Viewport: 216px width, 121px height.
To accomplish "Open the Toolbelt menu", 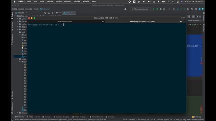I will tap(77, 2).
